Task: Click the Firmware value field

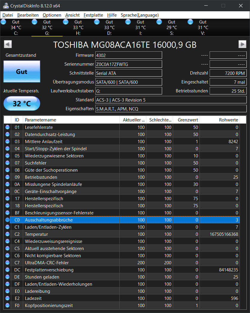Action: pyautogui.click(x=128, y=55)
